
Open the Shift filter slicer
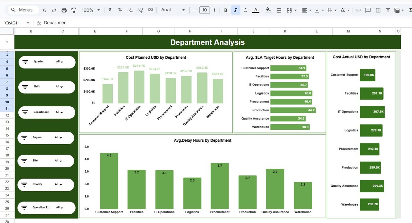47,87
